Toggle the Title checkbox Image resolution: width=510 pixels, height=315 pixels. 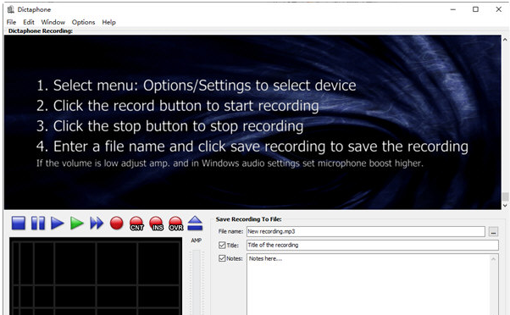pos(222,245)
